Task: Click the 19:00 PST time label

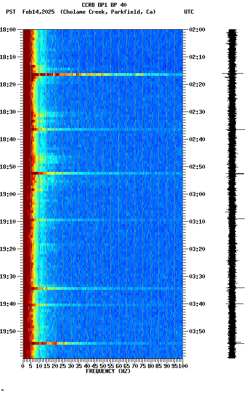Action: pyautogui.click(x=8, y=194)
